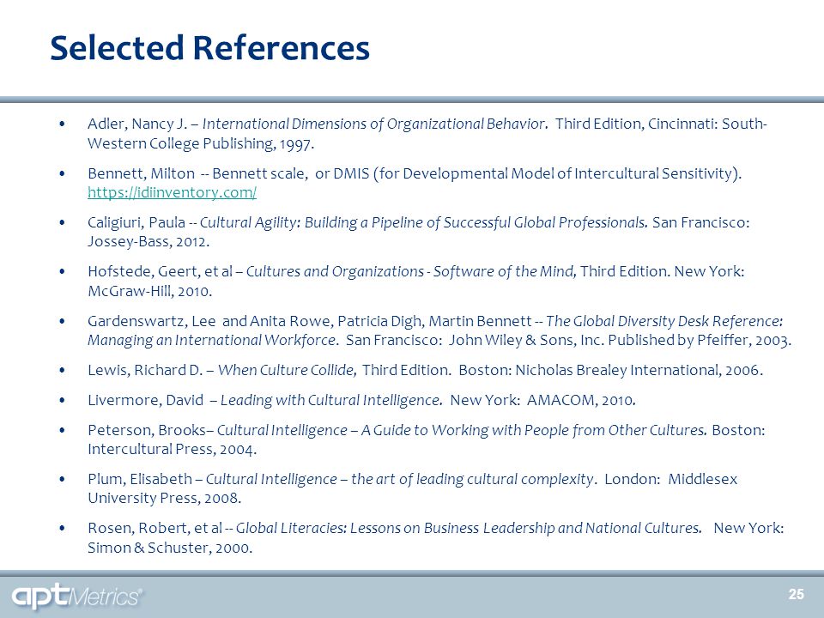This screenshot has width=824, height=618.
Task: Click 'Western College Publishing, 1997.' text
Action: tap(201, 143)
